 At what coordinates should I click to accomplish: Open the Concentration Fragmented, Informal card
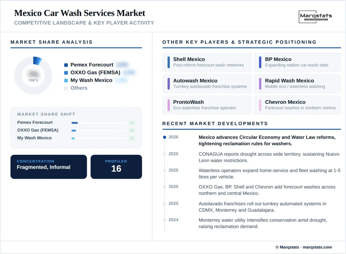click(49, 167)
